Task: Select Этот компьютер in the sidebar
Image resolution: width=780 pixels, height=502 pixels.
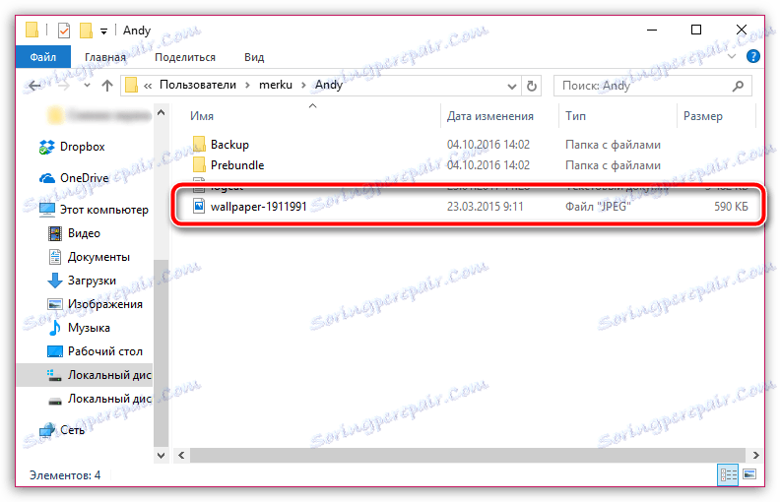Action: (104, 210)
